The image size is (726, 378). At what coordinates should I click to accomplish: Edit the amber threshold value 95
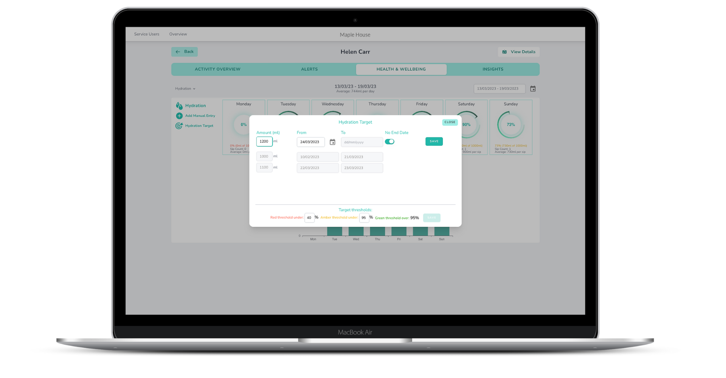[x=364, y=218]
